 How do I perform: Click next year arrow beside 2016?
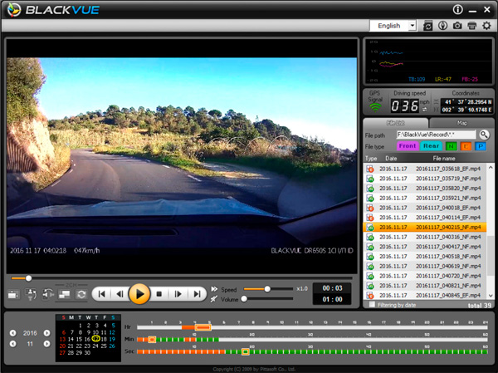coord(46,333)
